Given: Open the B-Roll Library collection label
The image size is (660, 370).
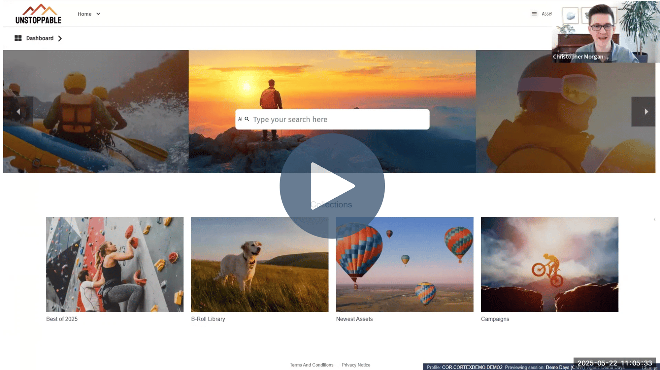Looking at the screenshot, I should [208, 319].
